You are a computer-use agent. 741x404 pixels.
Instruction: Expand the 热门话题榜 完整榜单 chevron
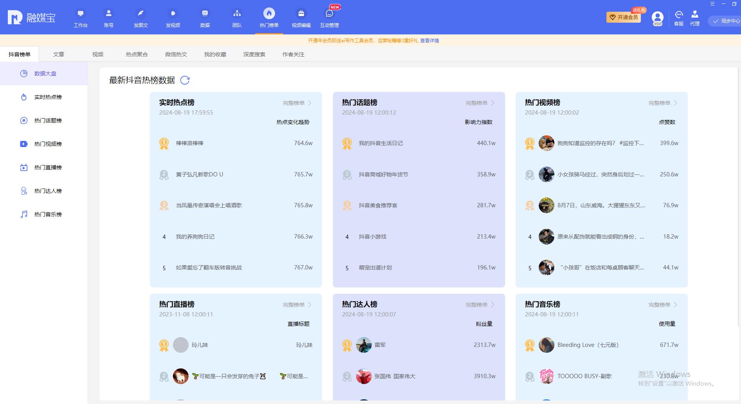(493, 103)
